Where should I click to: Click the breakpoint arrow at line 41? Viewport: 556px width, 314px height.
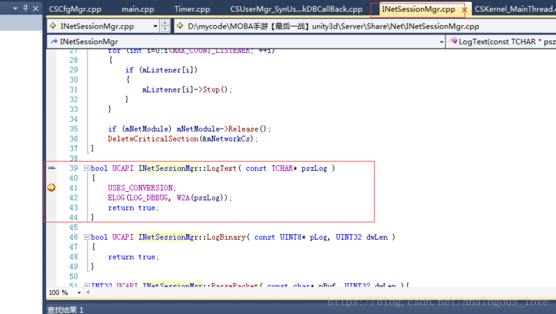51,187
